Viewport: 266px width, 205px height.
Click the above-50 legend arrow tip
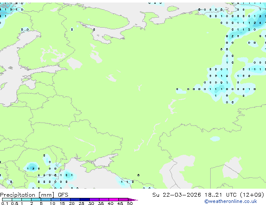tap(133, 200)
